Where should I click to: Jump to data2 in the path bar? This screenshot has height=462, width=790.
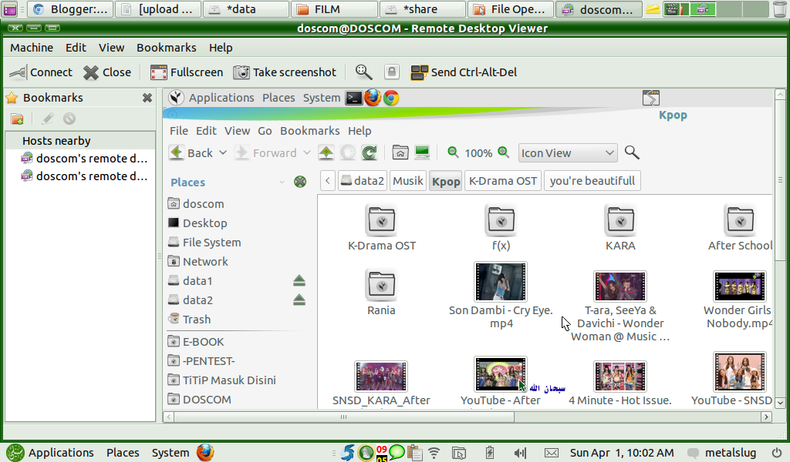[x=363, y=181]
